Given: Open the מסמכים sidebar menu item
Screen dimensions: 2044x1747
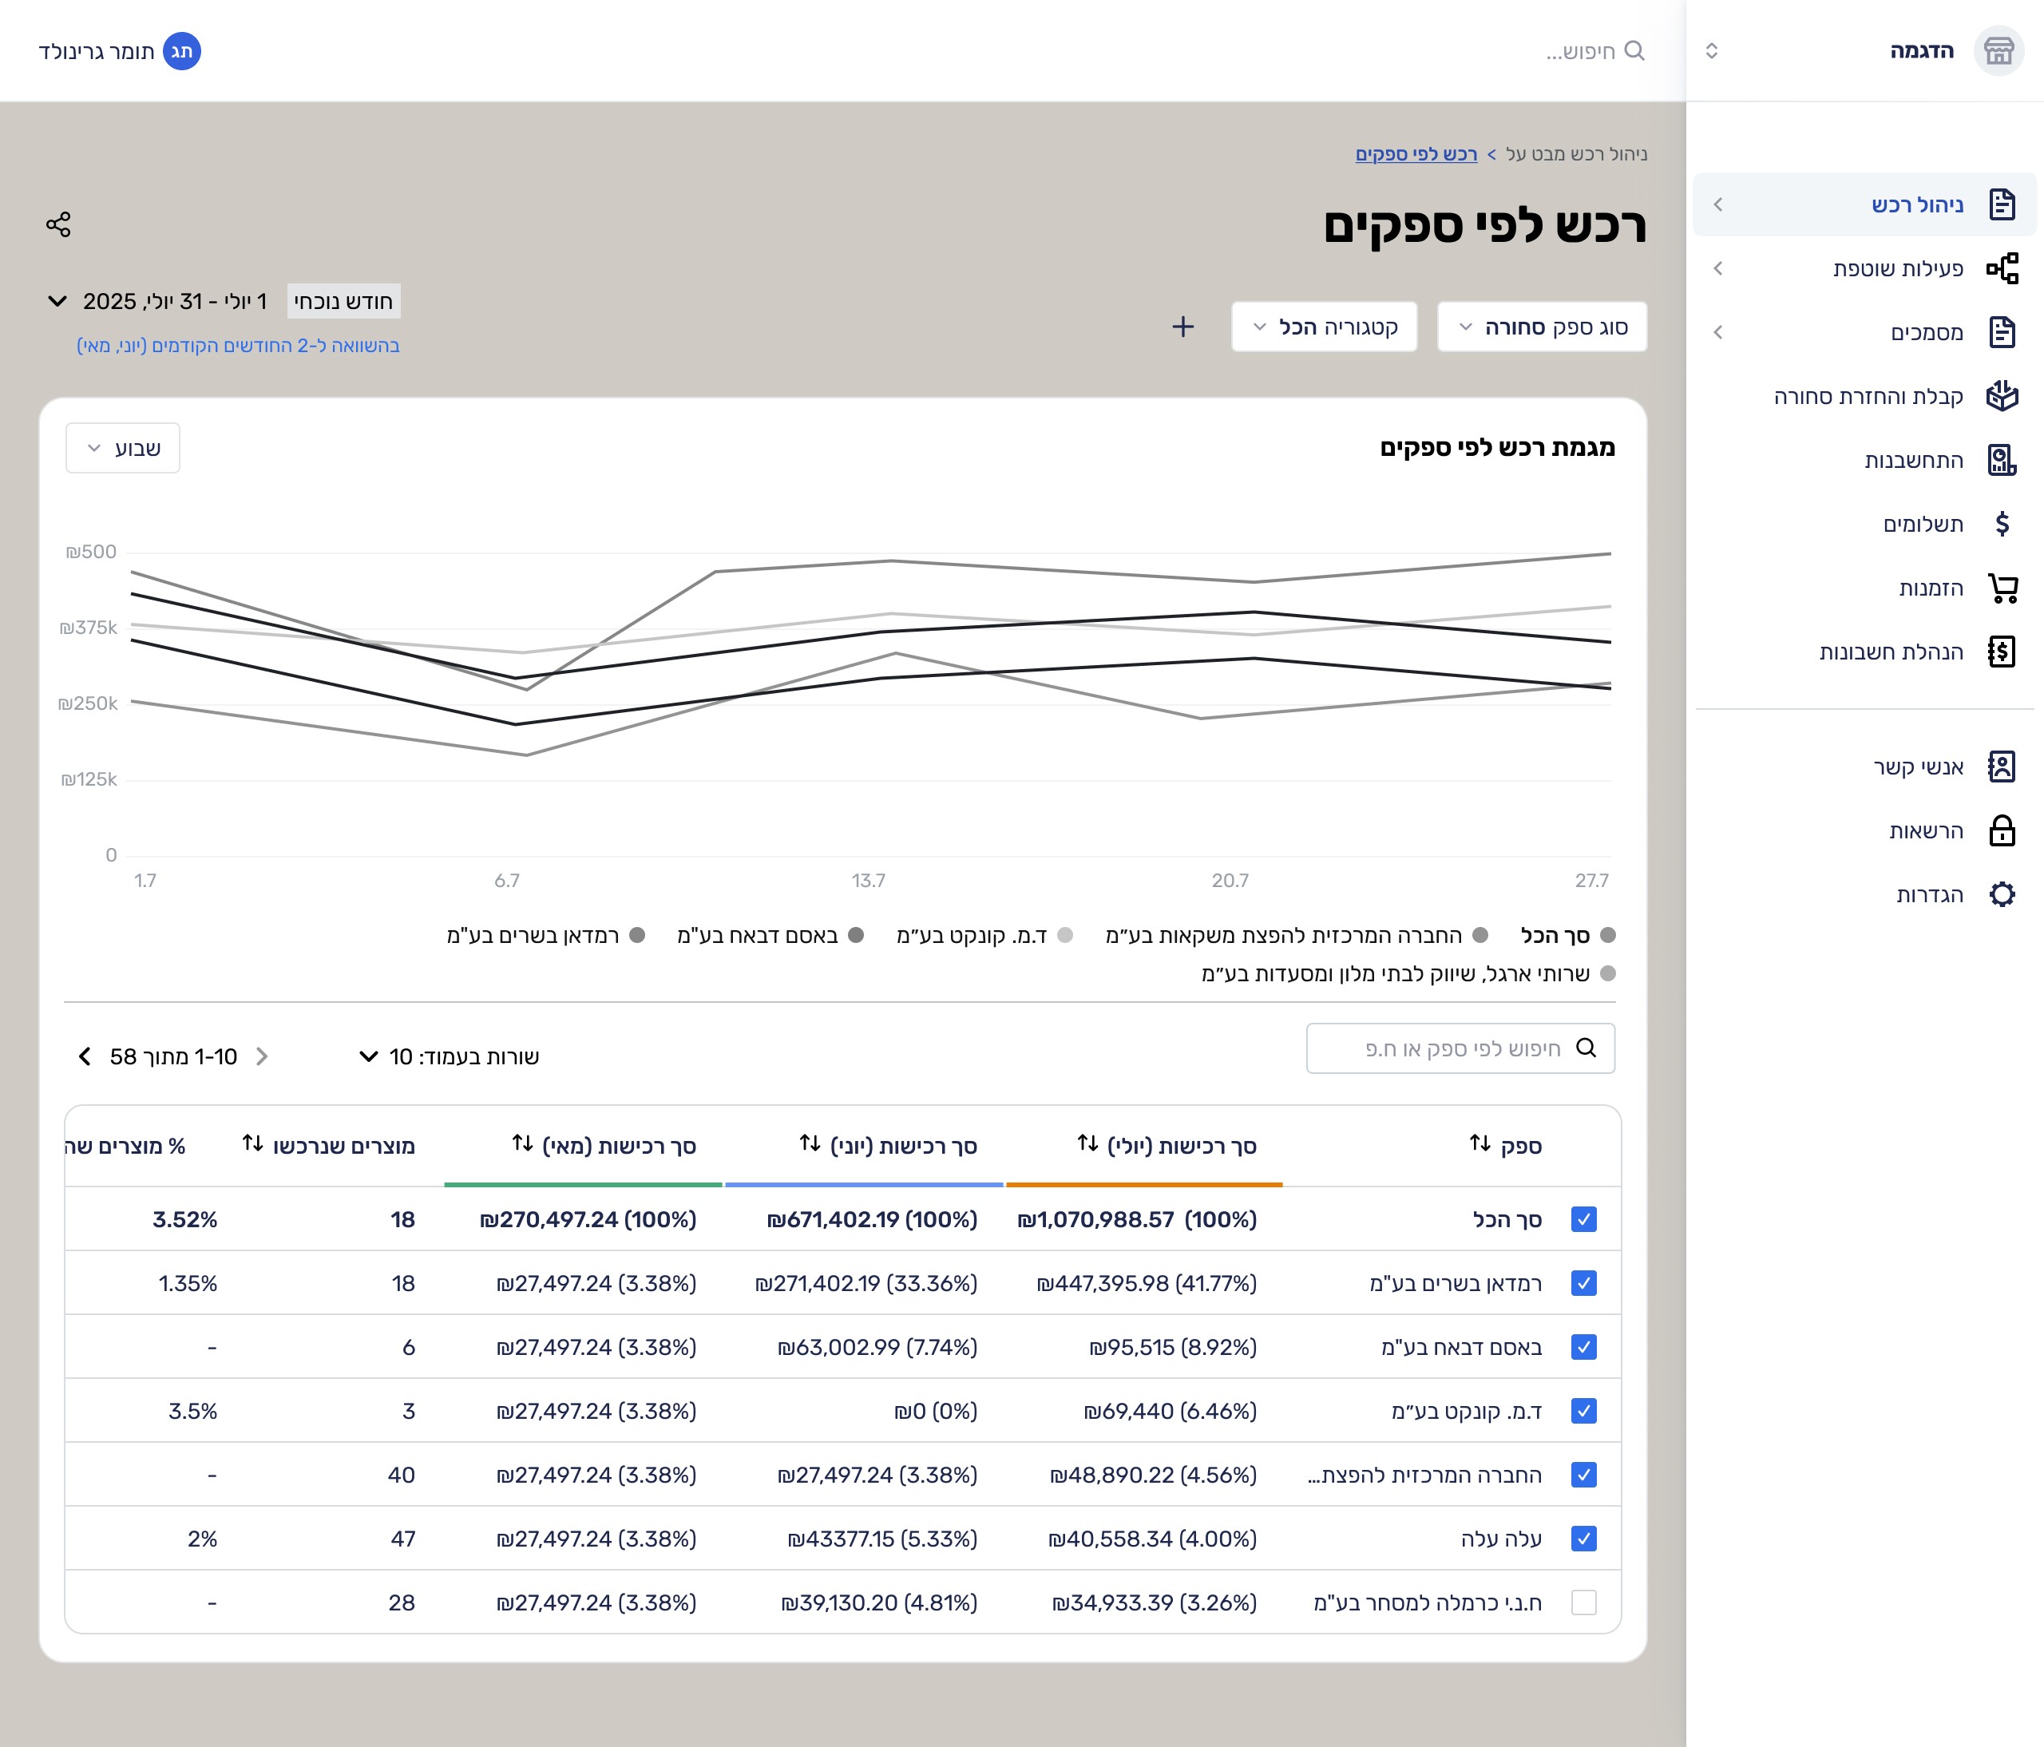Looking at the screenshot, I should (1926, 332).
